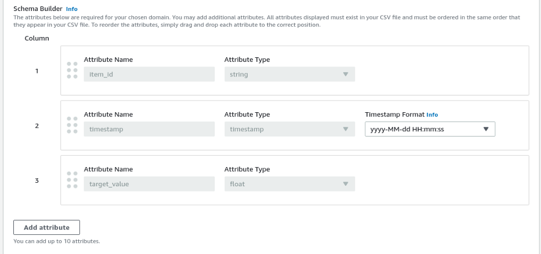The height and width of the screenshot is (254, 541).
Task: Click the drag handle for target_value row
Action: coord(72,179)
